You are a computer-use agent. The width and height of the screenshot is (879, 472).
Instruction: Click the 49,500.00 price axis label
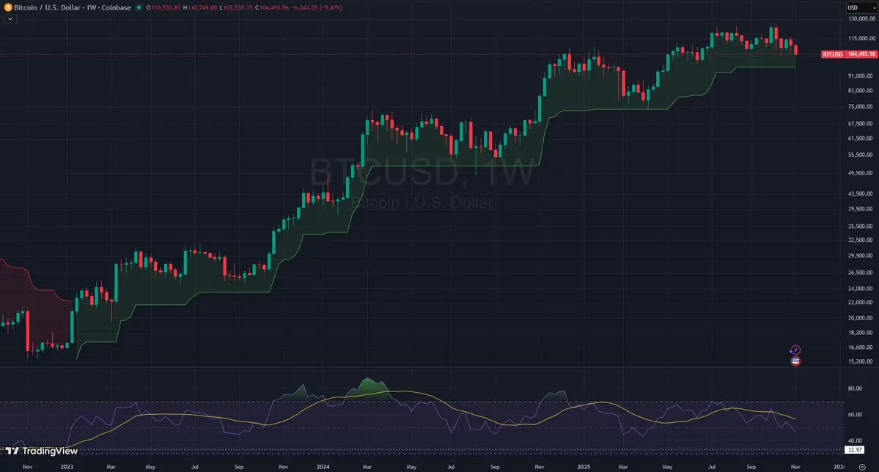[x=861, y=173]
